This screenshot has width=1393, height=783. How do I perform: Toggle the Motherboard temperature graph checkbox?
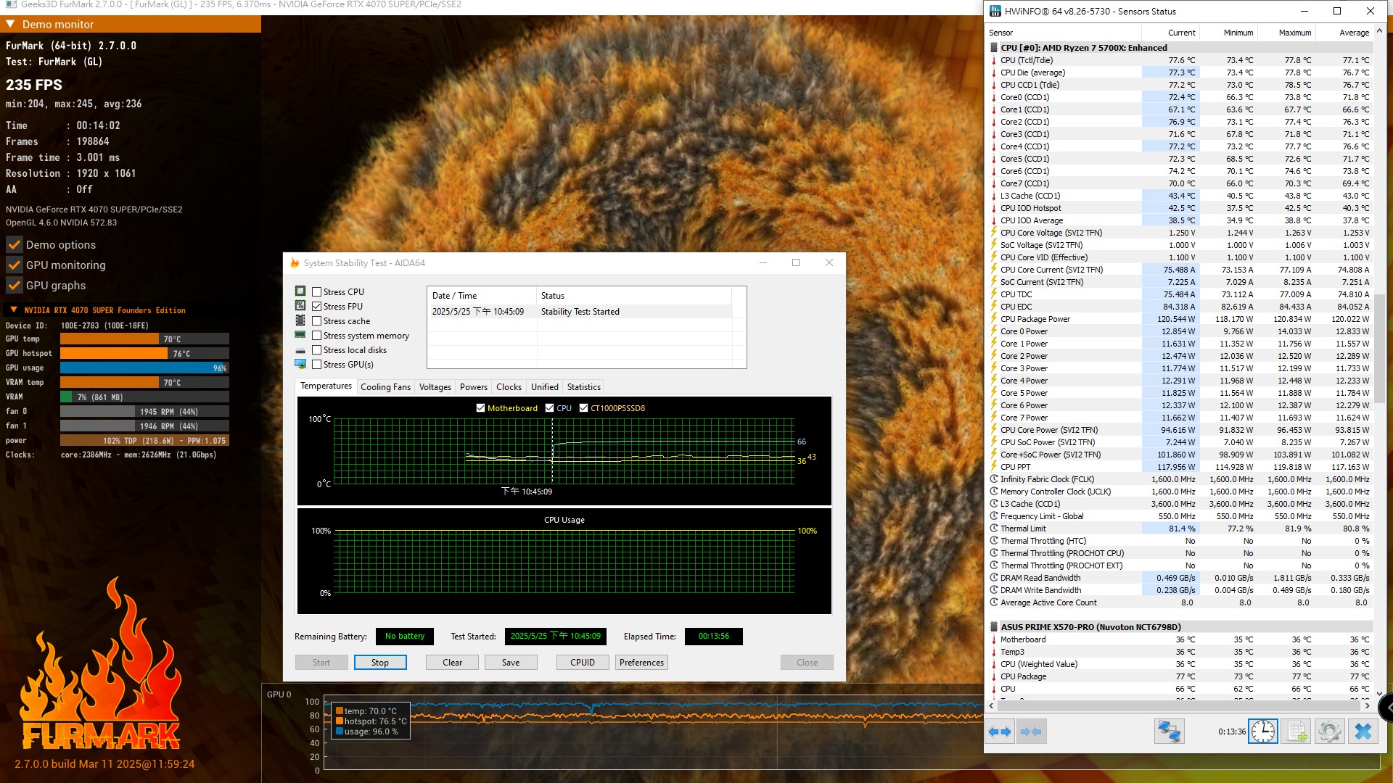point(480,408)
